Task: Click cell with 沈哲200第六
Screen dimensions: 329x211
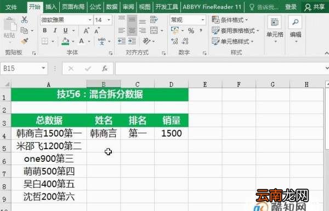Action: (x=49, y=197)
